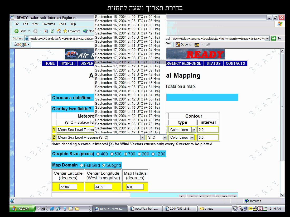Click the Forward arrow icon
The width and height of the screenshot is (290, 217).
35,31
